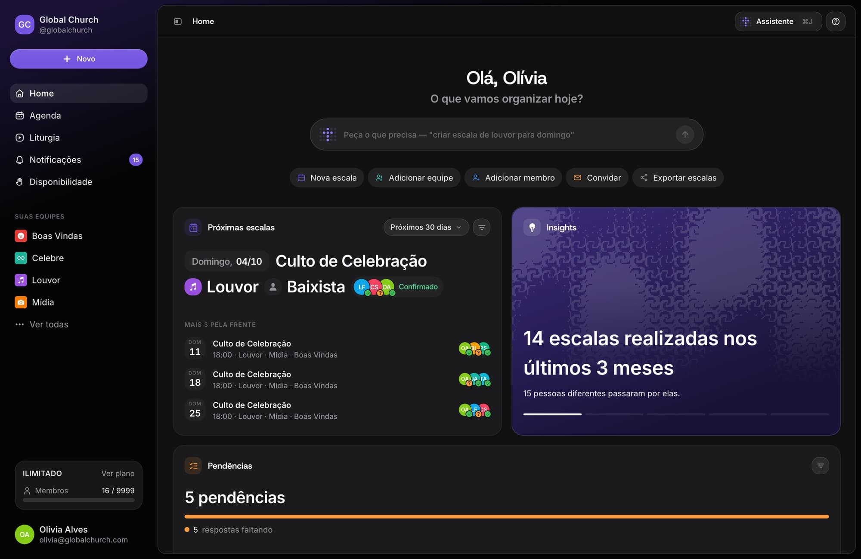The image size is (861, 559).
Task: Click avatar group on Domingo 04/10 scale
Action: click(374, 287)
